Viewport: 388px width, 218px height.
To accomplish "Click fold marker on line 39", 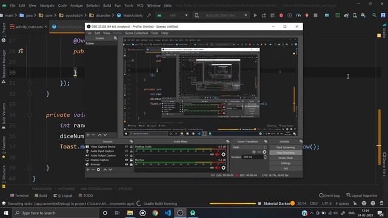I will [30, 168].
